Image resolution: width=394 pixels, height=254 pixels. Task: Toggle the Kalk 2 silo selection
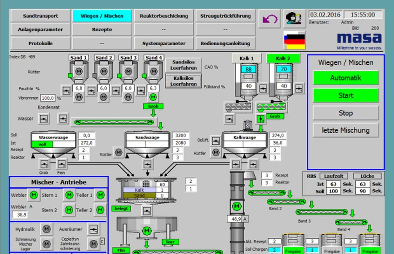283,58
